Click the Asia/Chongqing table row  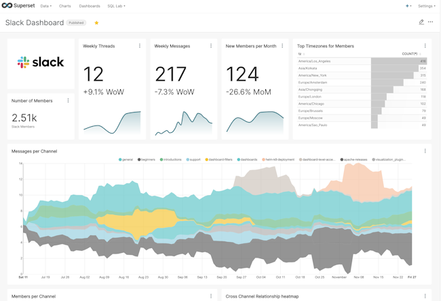tap(362, 89)
